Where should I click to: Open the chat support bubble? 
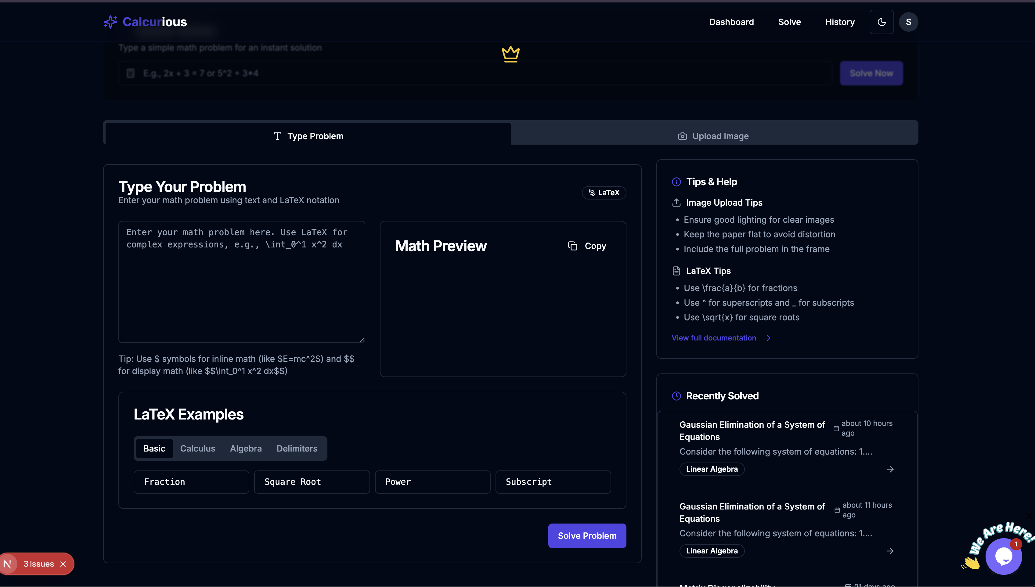click(x=1003, y=557)
